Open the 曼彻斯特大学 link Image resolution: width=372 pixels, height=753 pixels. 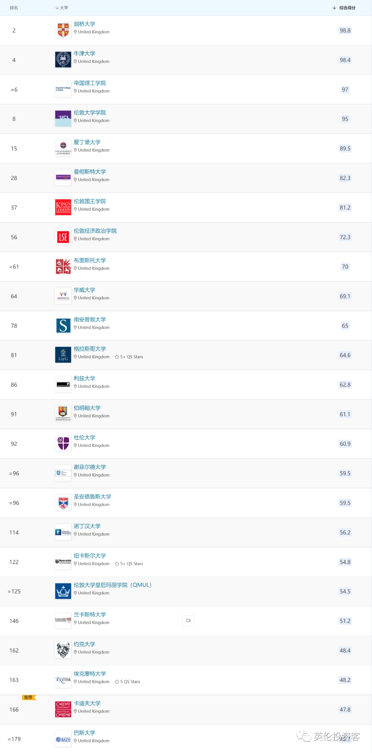(x=90, y=172)
